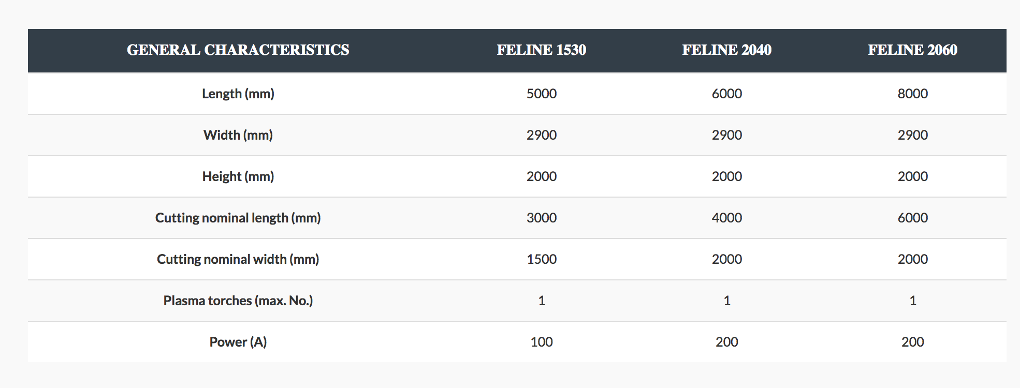This screenshot has width=1020, height=388.
Task: Select the FELINE 2040 column header
Action: coord(726,50)
